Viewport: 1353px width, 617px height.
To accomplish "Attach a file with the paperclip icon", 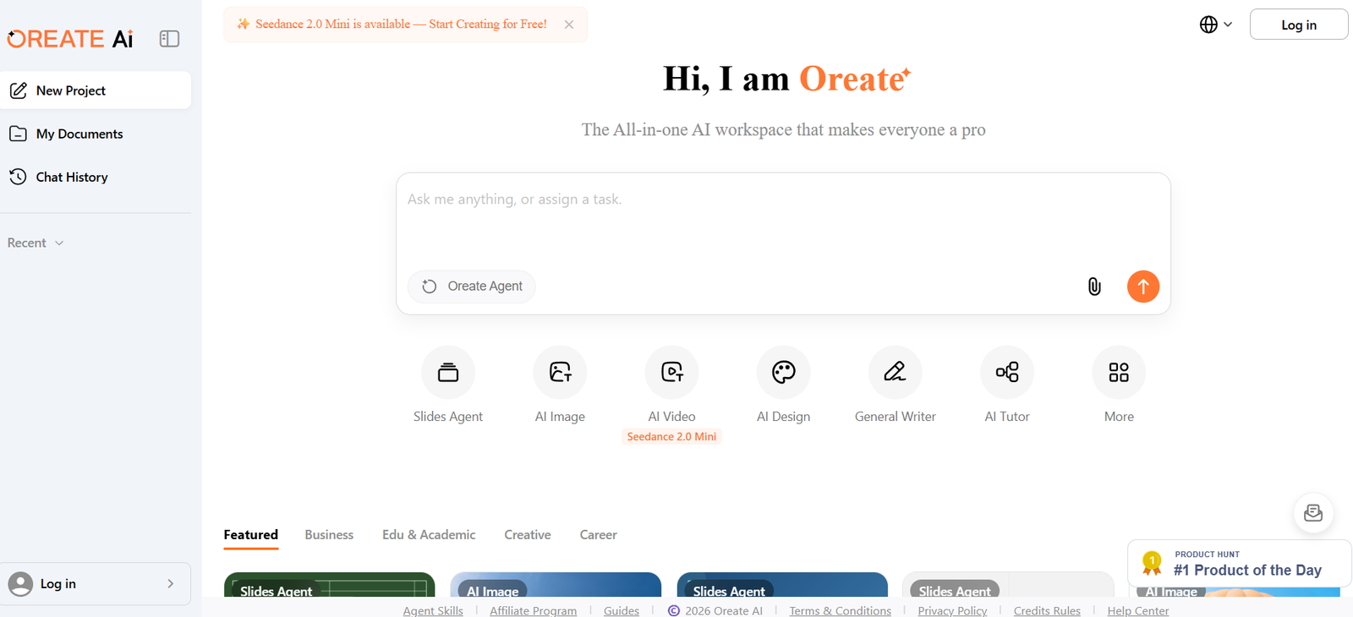I will tap(1094, 287).
